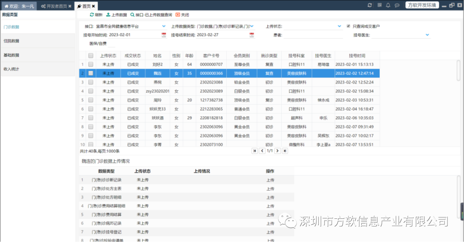This screenshot has height=242, width=464.
Task: Expand the 接口 platform dropdown
Action: pos(164,26)
